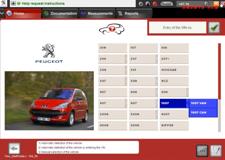Select the BIPPER model
Screen dimensions: 225x160
(174, 125)
